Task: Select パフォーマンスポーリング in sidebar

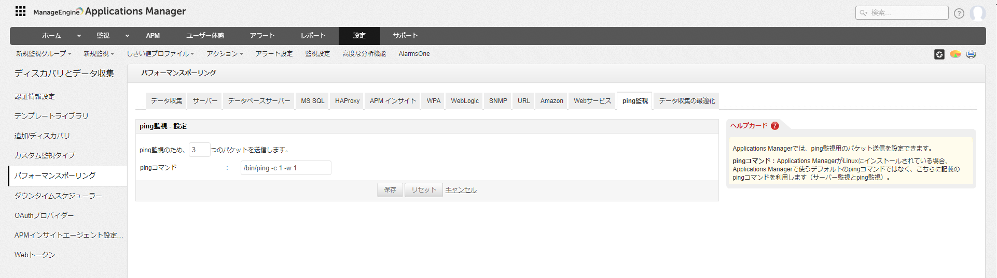Action: (68, 175)
